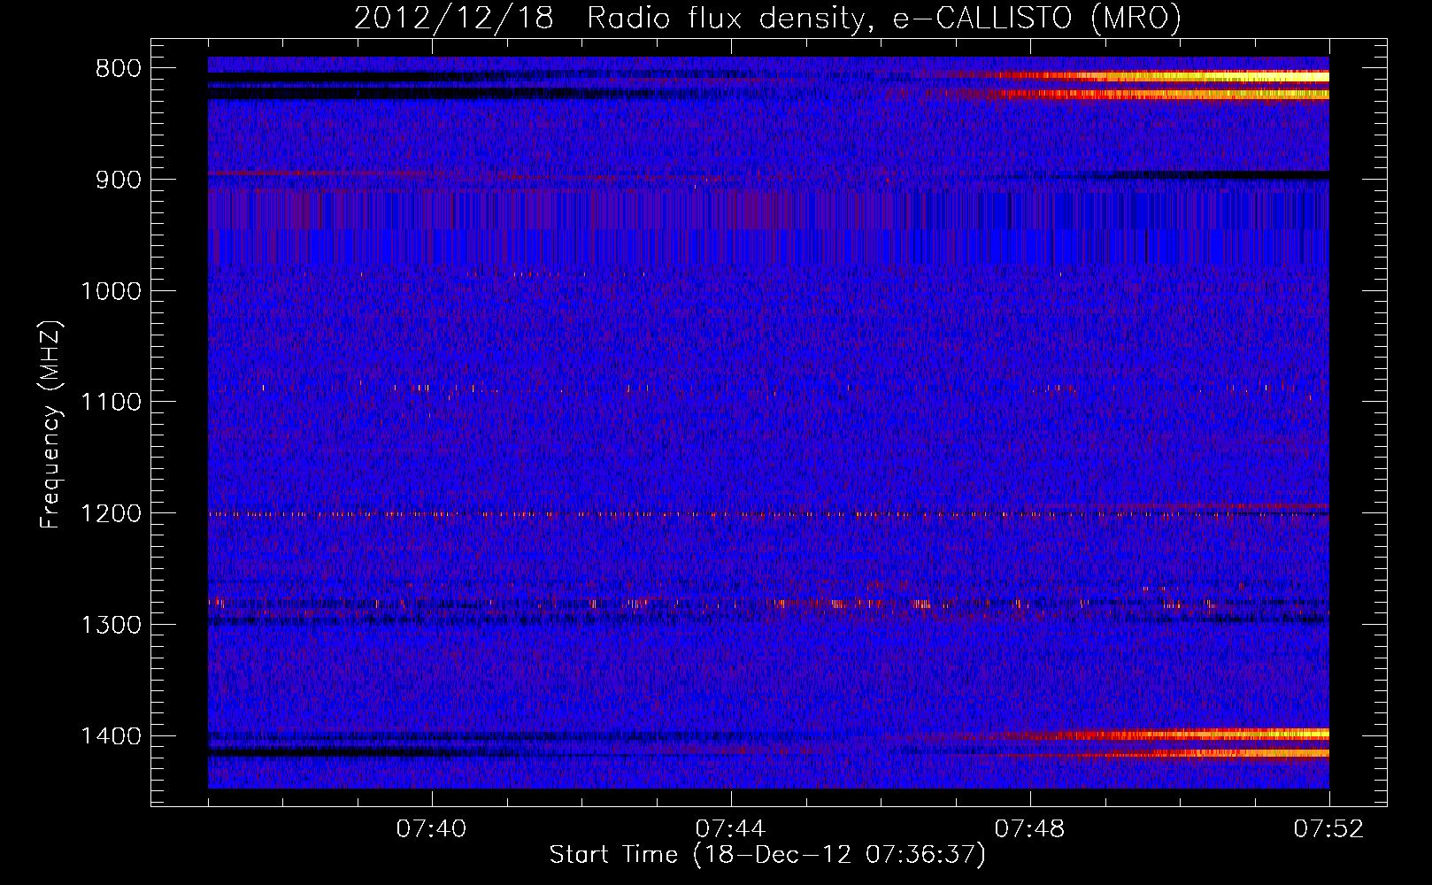The image size is (1432, 885).
Task: Click the 07:48 time tick label
Action: pos(1029,829)
